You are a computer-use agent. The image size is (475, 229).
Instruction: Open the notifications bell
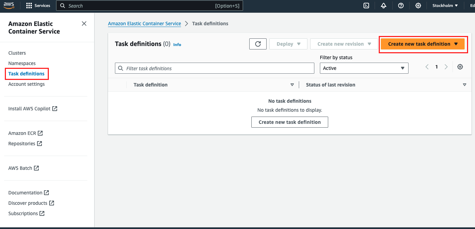coord(384,6)
